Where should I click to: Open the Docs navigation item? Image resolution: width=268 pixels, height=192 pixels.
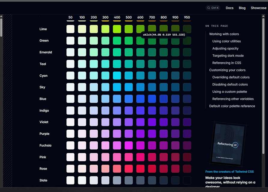pyautogui.click(x=230, y=8)
